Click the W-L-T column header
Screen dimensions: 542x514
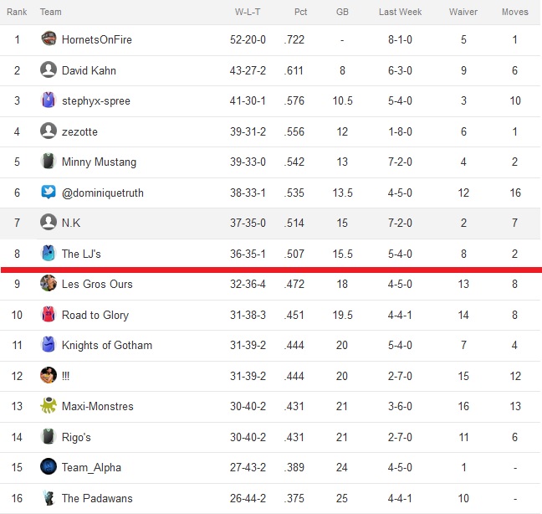pos(248,12)
